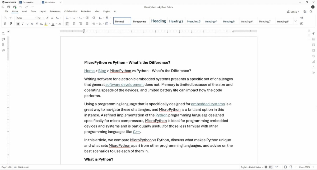Toggle bold formatting
Image resolution: width=317 pixels, height=170 pixels.
[18, 24]
